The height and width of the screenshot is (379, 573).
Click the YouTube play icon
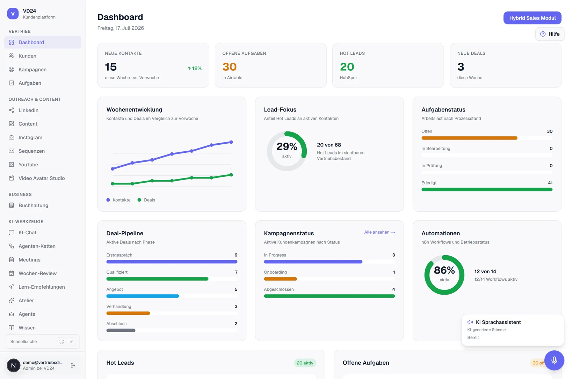(12, 165)
